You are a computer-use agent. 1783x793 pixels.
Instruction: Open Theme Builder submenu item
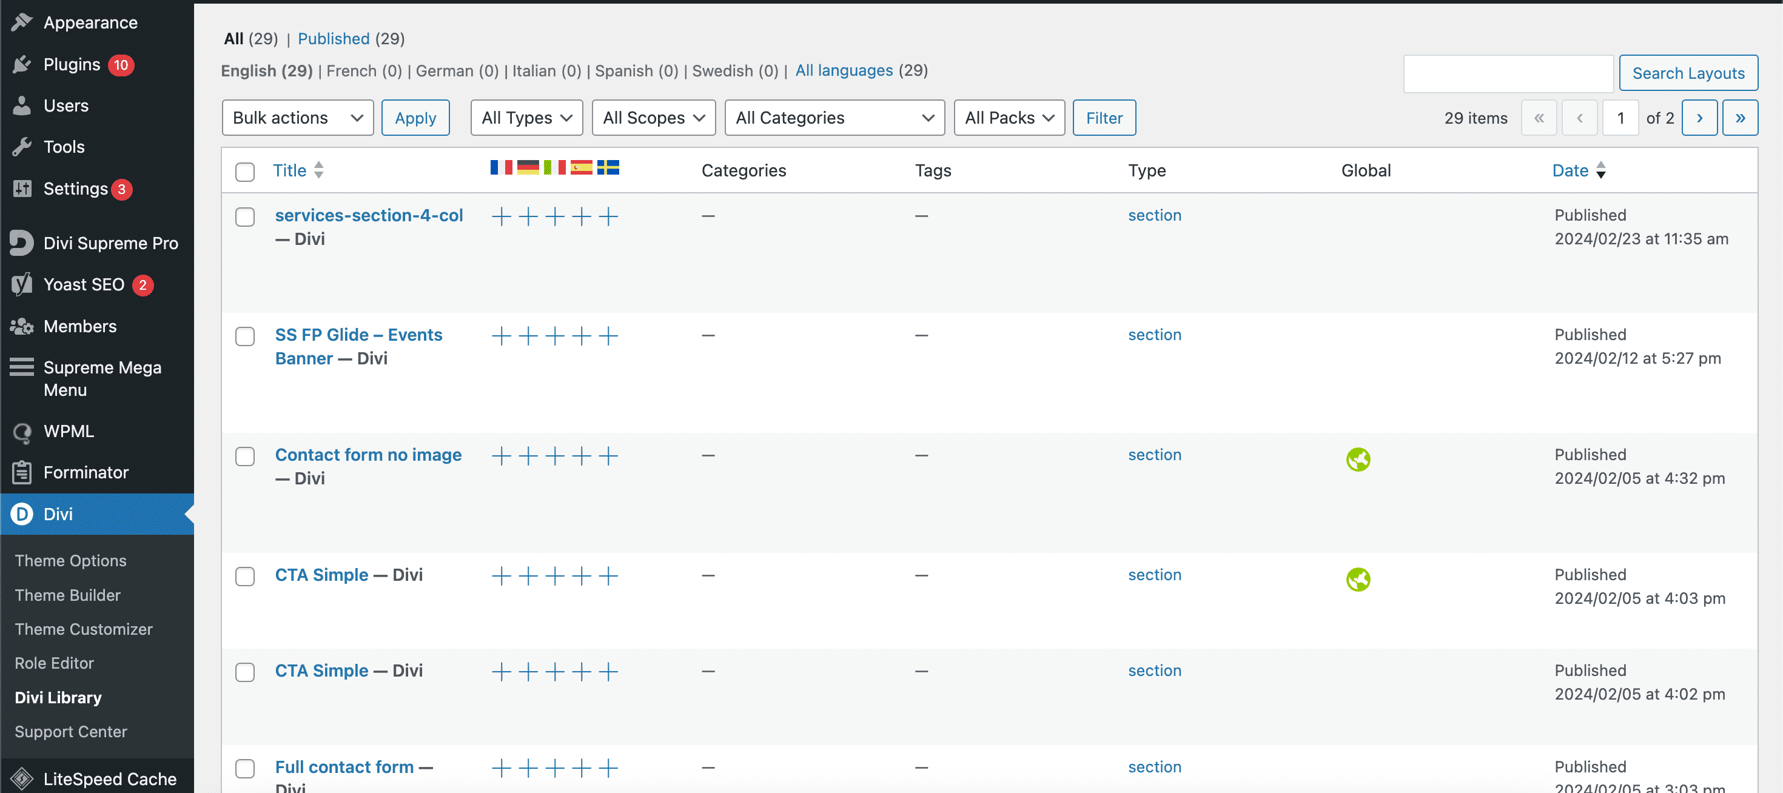coord(68,595)
